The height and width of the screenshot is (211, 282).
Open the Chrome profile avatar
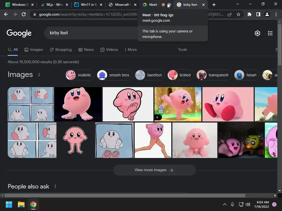click(x=267, y=14)
